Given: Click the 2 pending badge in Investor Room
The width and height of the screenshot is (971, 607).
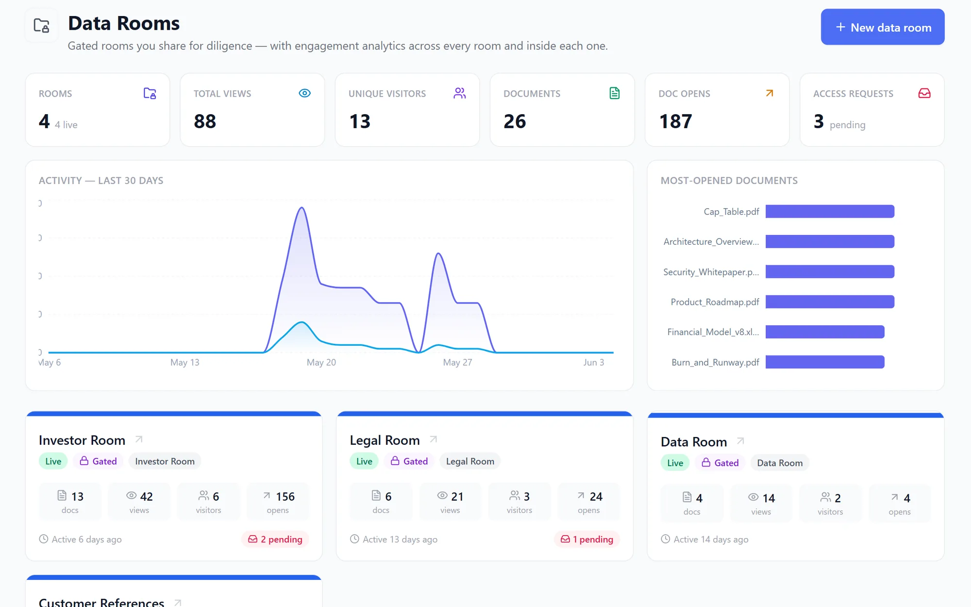Looking at the screenshot, I should click(275, 539).
